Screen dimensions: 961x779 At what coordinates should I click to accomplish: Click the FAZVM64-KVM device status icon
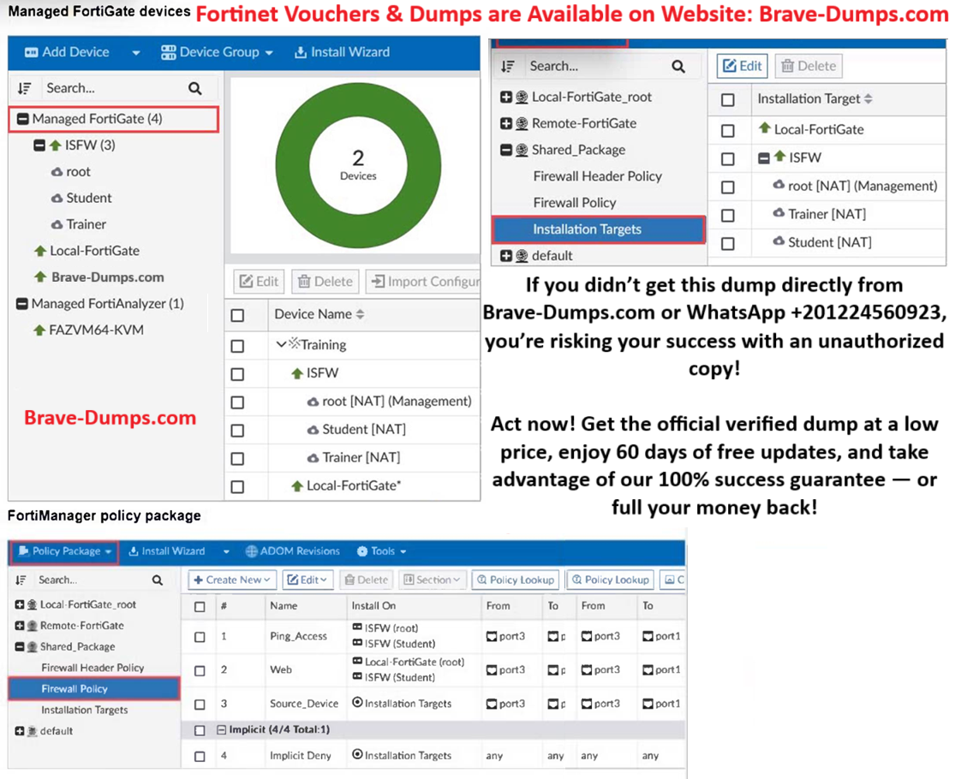click(39, 330)
